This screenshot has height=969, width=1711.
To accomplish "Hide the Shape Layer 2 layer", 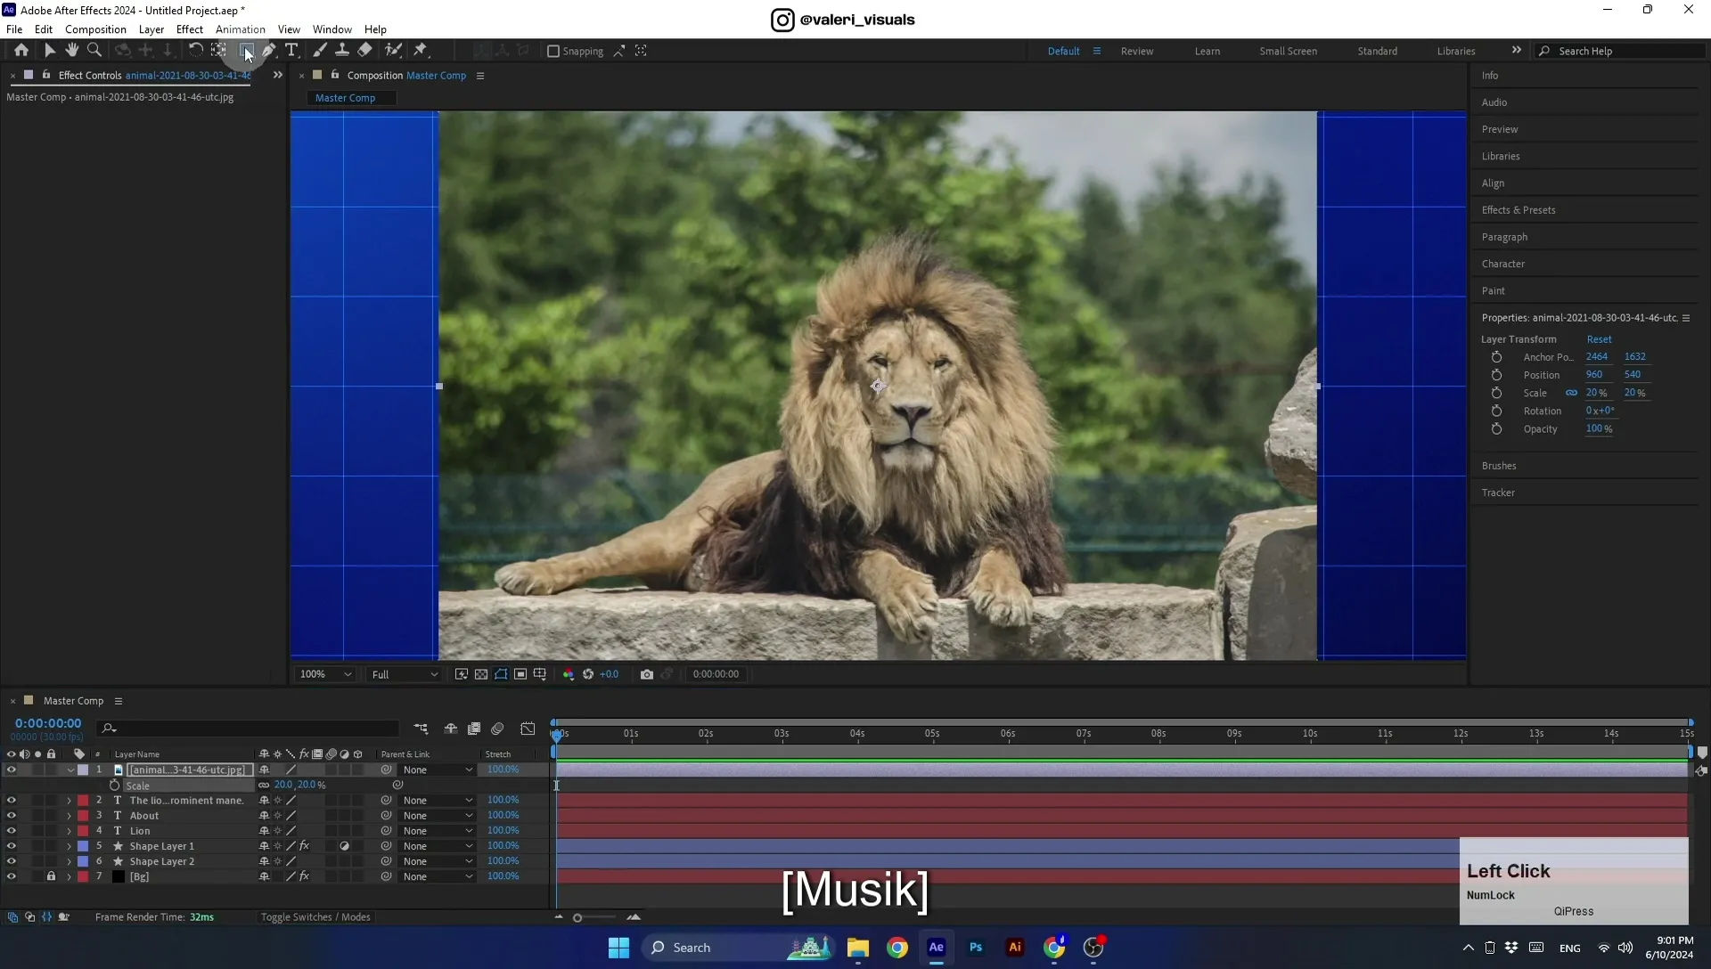I will (x=12, y=861).
